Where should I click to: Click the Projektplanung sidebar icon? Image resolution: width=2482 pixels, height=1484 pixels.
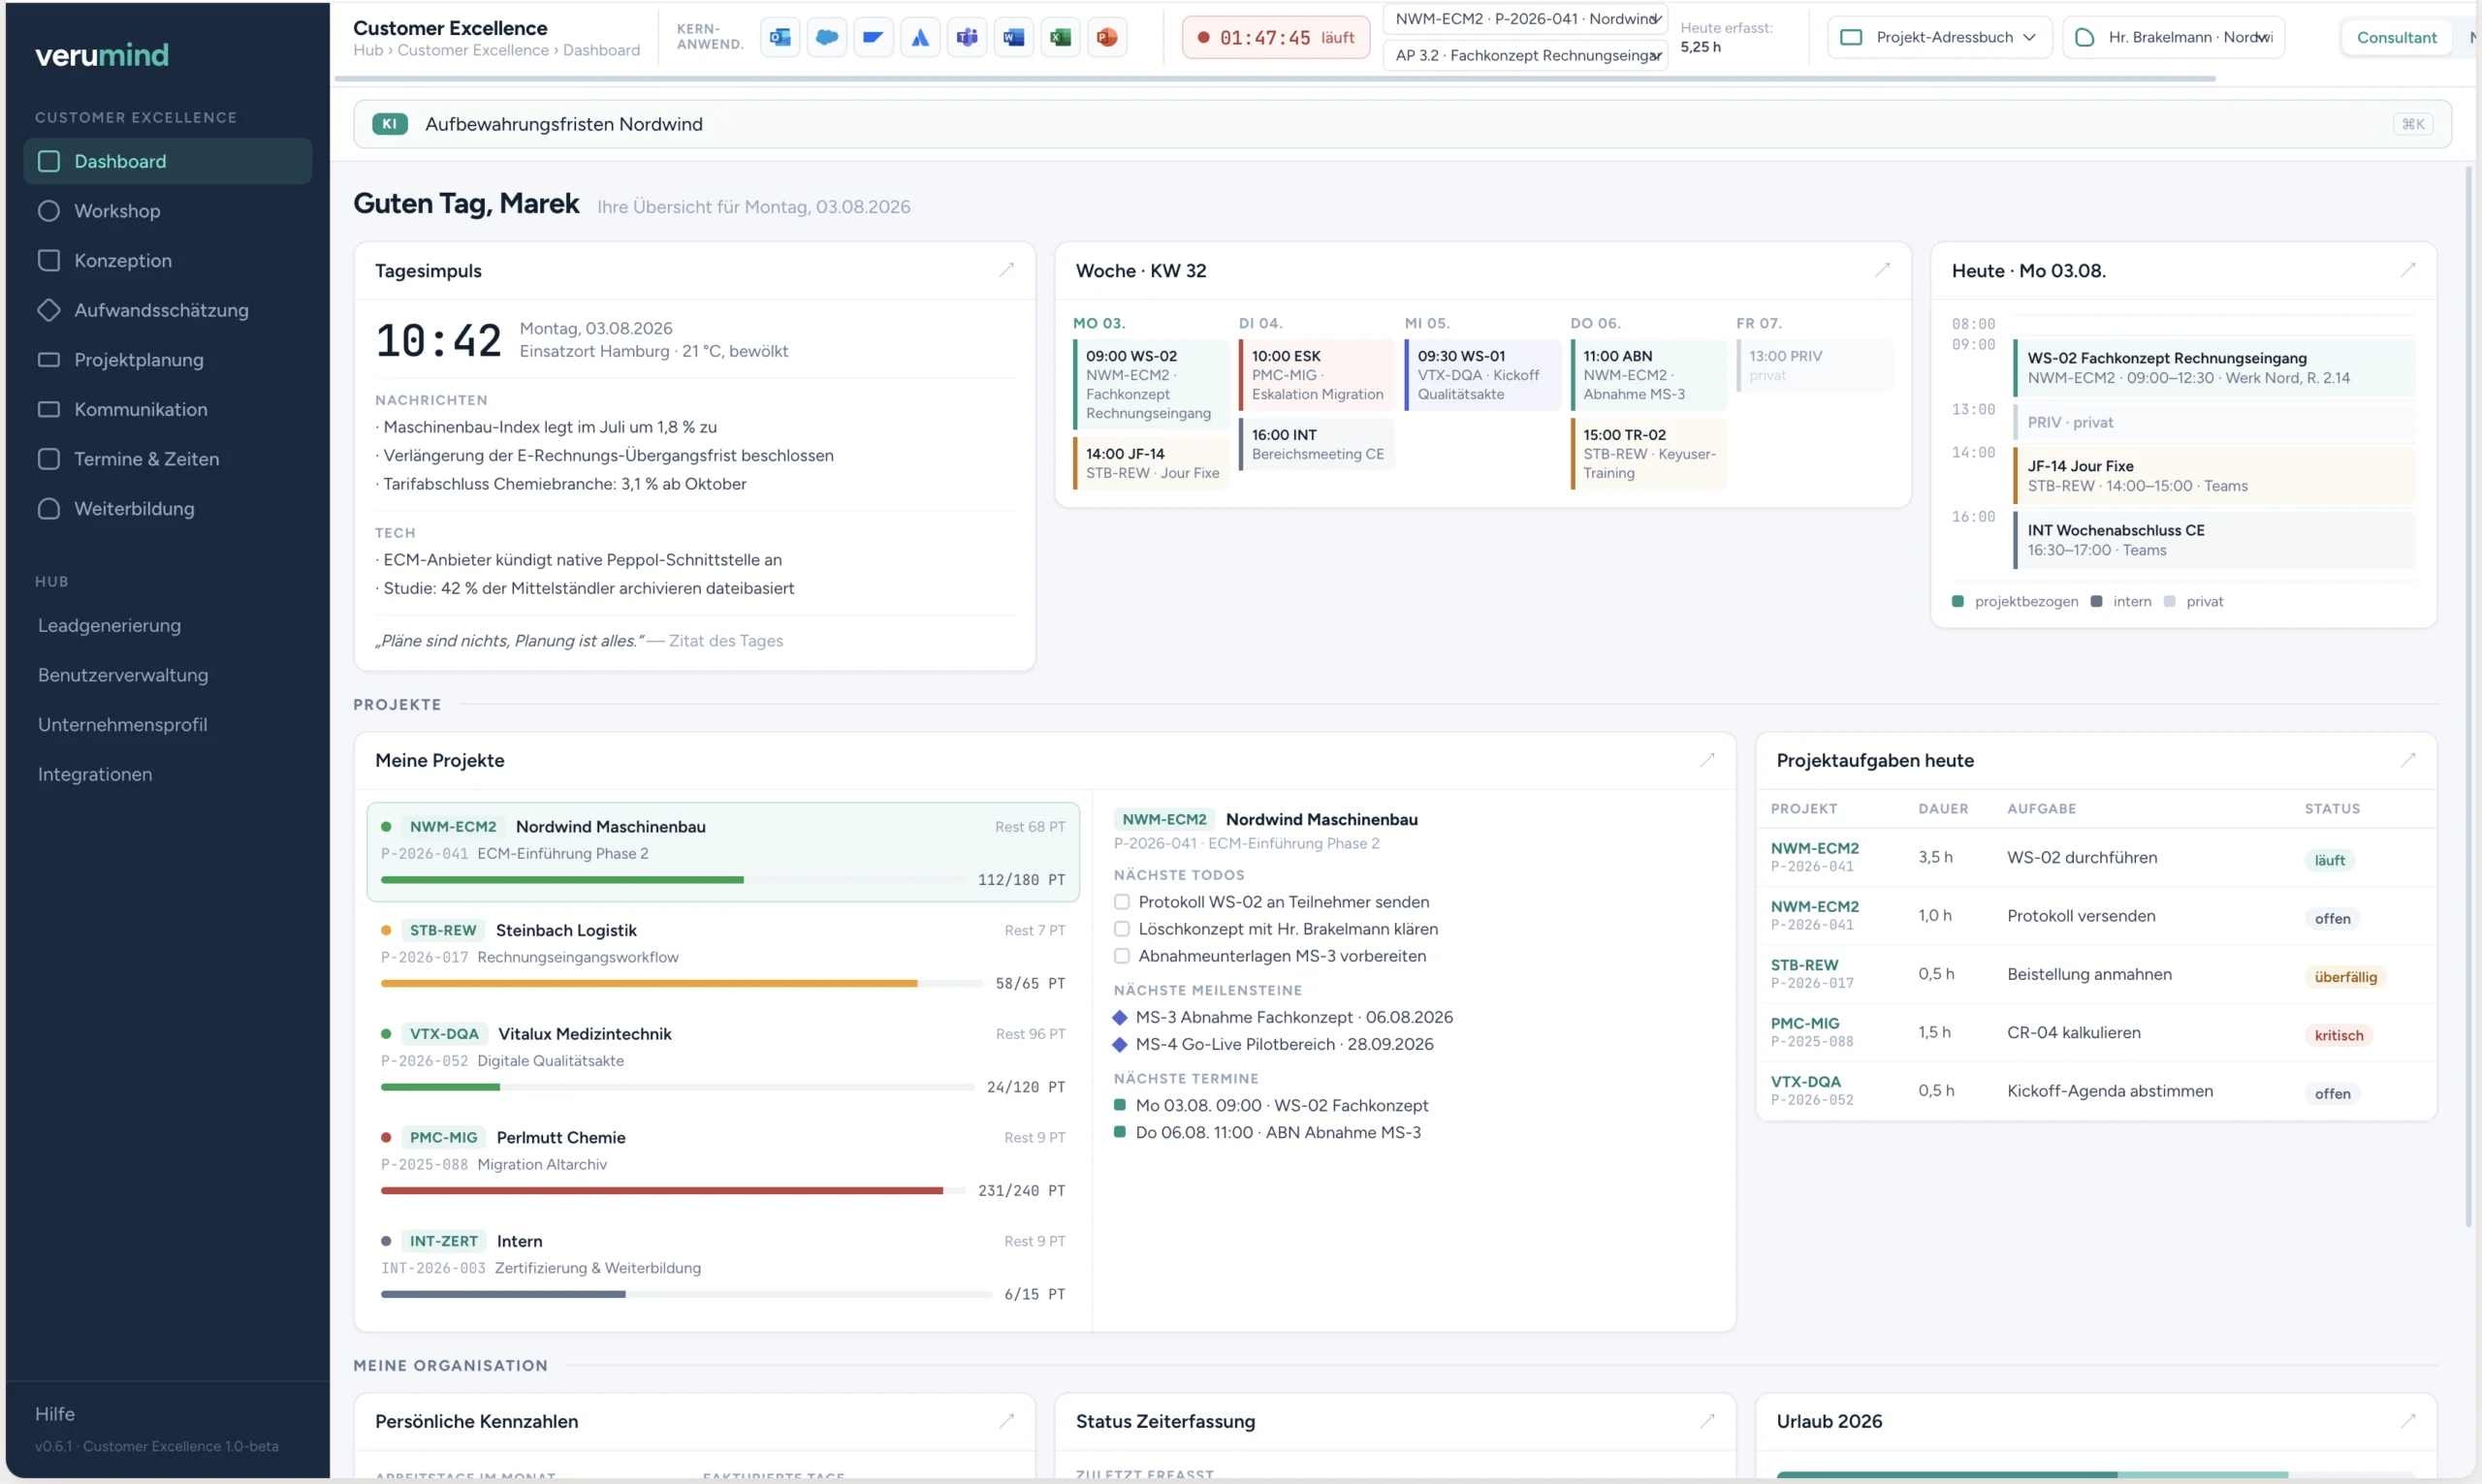[x=49, y=359]
